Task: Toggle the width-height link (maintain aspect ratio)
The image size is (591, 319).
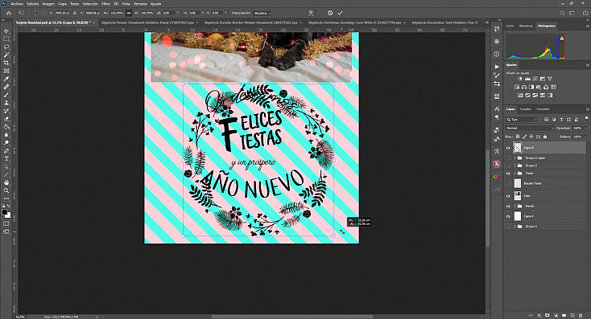Action: pos(129,13)
